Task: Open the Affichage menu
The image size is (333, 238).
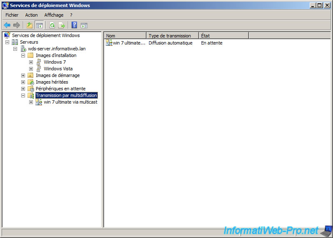Action: [x=54, y=15]
